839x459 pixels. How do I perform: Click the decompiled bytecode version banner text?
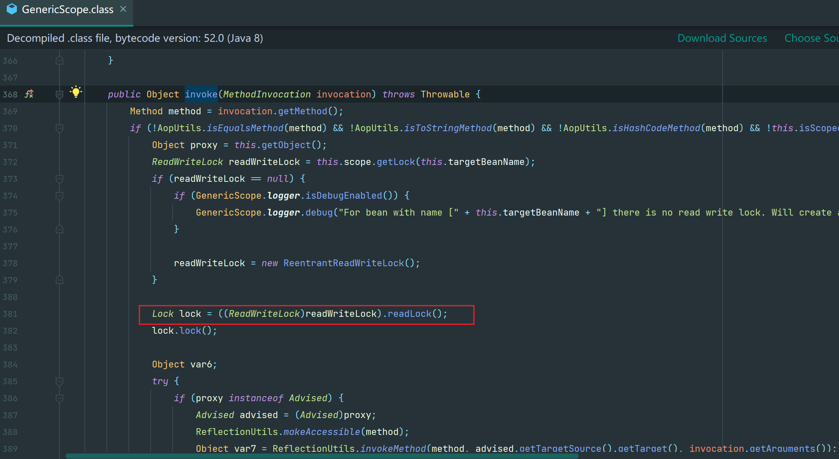pos(135,38)
